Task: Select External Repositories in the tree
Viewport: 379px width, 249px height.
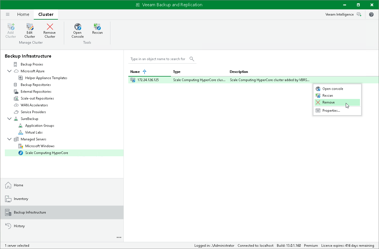Action: [x=36, y=92]
